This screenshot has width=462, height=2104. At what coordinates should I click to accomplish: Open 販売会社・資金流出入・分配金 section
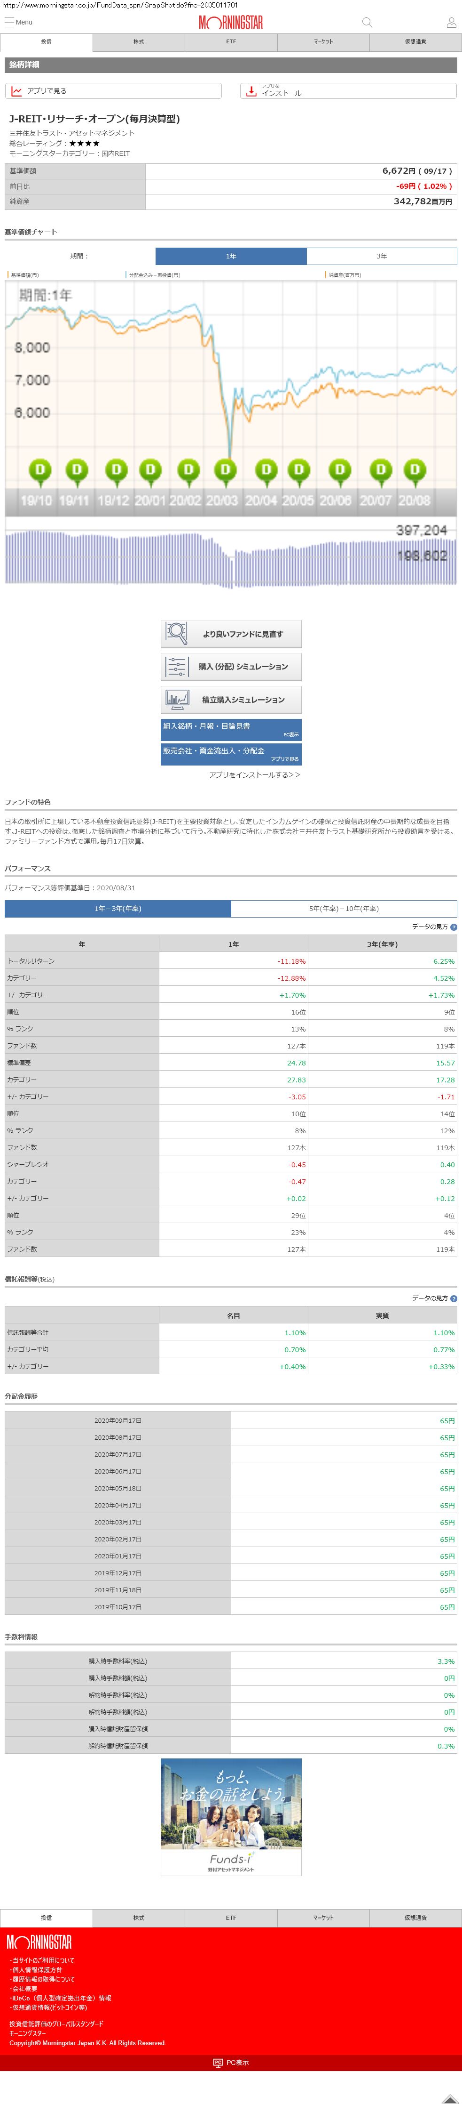231,753
